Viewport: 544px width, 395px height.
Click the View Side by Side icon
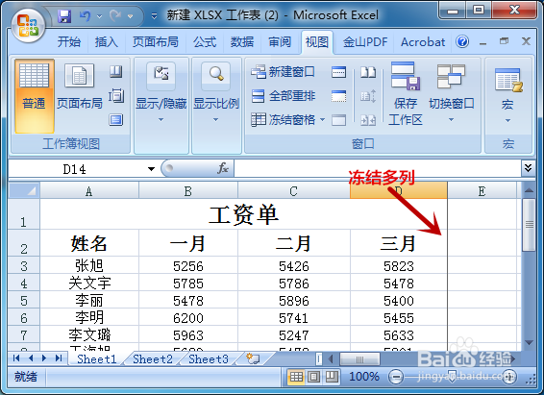[x=368, y=72]
